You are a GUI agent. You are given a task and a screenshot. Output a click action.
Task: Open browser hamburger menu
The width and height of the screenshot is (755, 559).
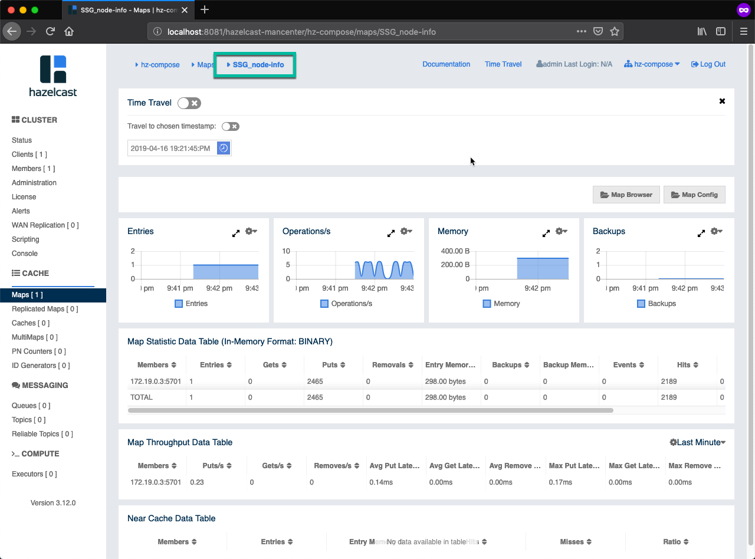744,31
